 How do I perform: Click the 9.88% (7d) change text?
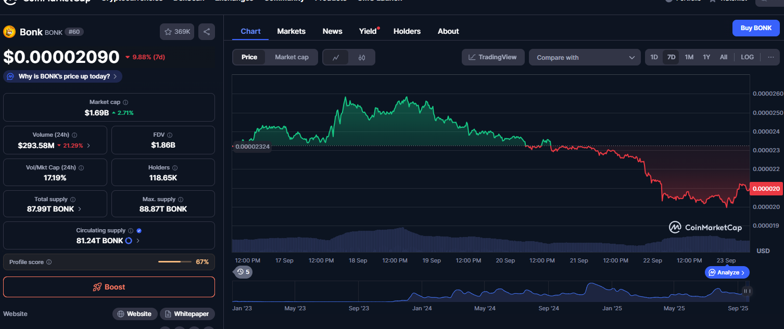point(148,57)
